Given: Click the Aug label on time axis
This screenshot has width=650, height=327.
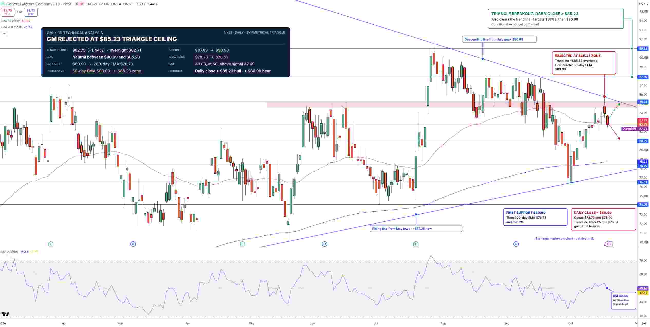Looking at the screenshot, I should 443,323.
